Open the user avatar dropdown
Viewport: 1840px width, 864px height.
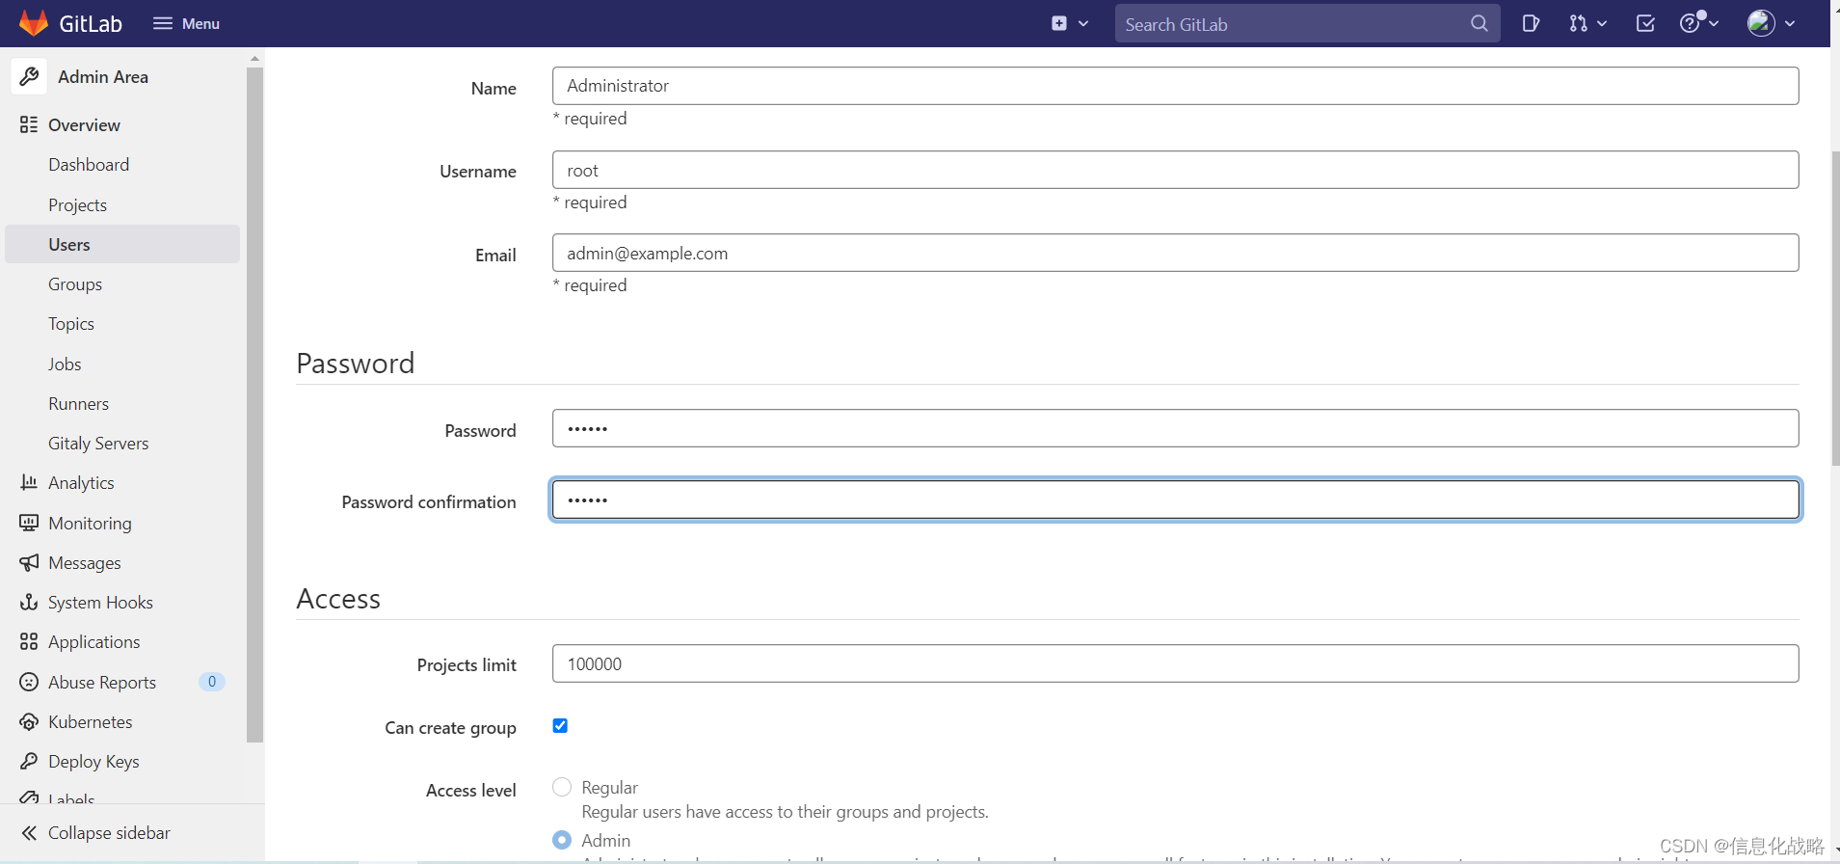(x=1772, y=23)
